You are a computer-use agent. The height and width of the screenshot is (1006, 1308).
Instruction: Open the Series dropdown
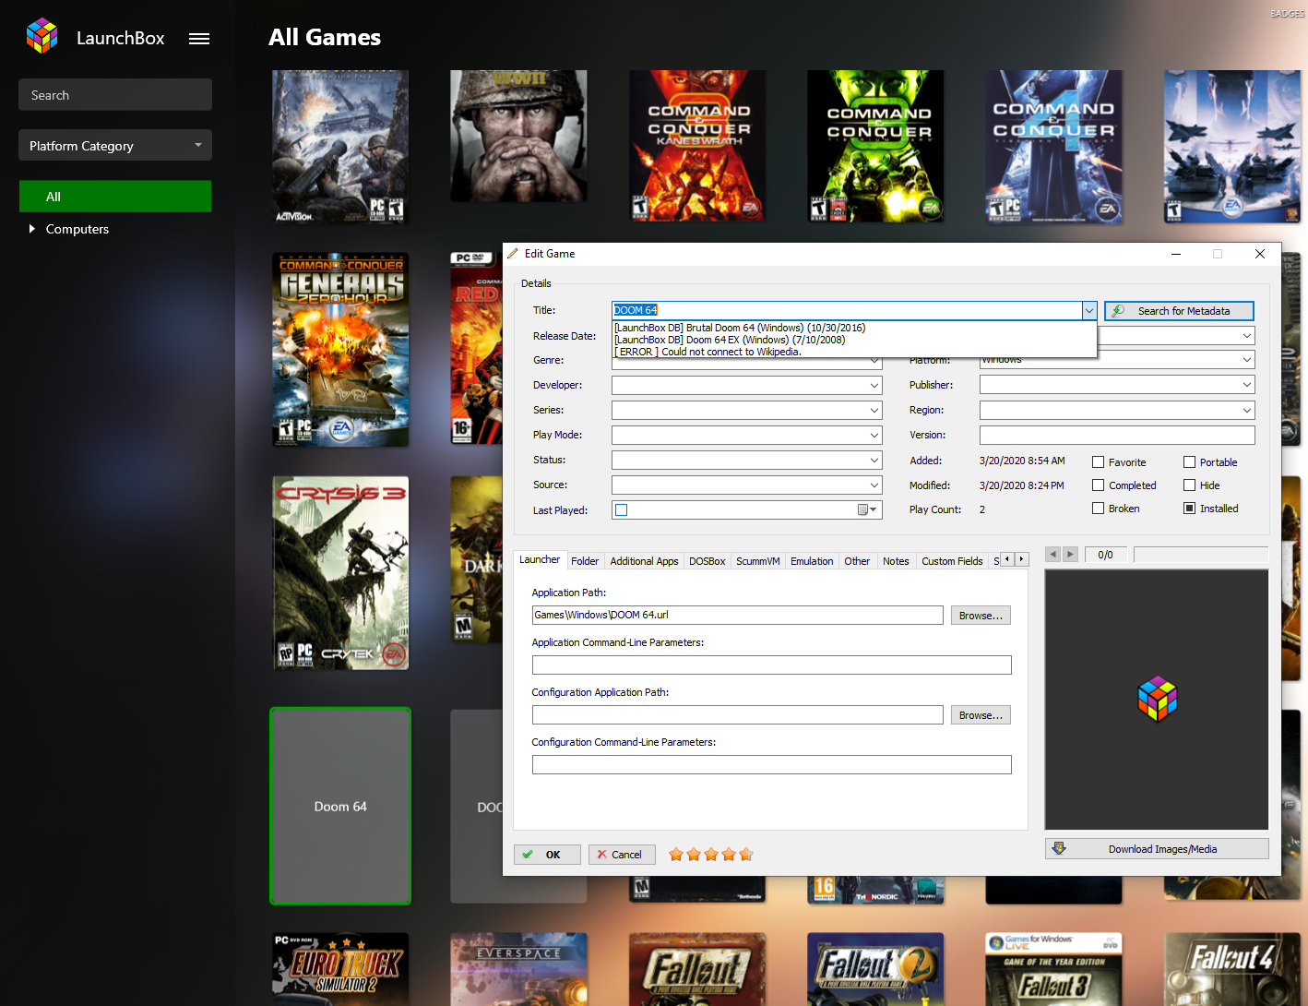(x=874, y=410)
